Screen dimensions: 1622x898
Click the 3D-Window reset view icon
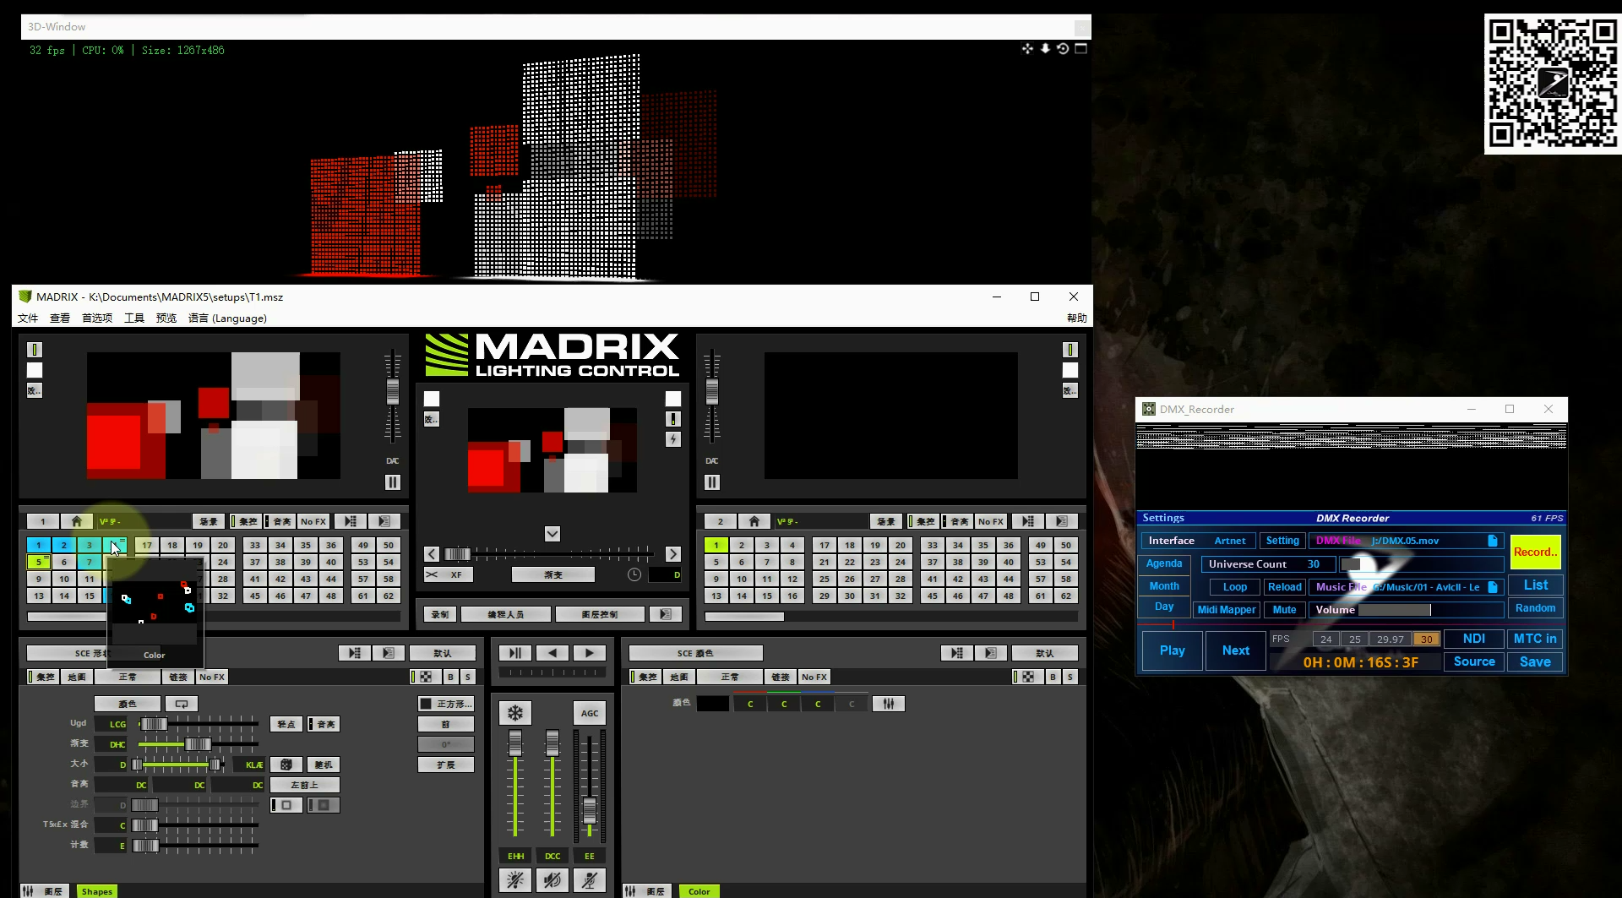click(x=1063, y=49)
